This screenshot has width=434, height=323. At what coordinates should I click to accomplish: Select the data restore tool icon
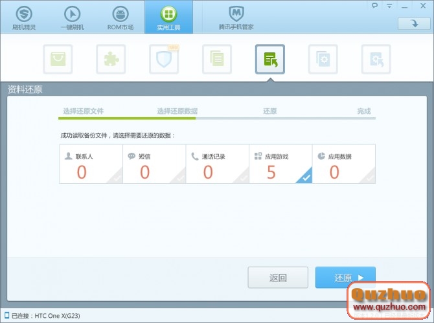(270, 59)
